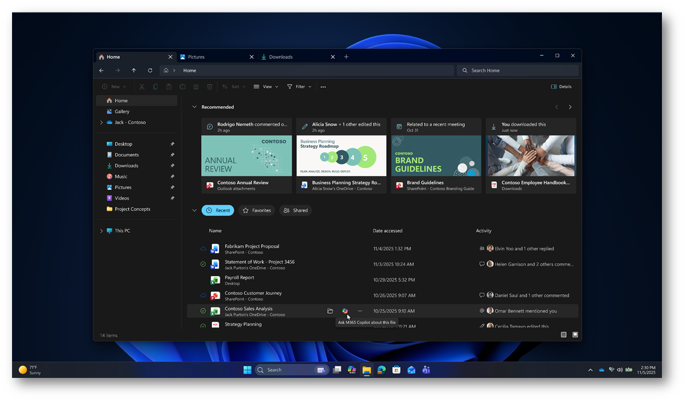Open Gallery in the sidebar

point(121,112)
